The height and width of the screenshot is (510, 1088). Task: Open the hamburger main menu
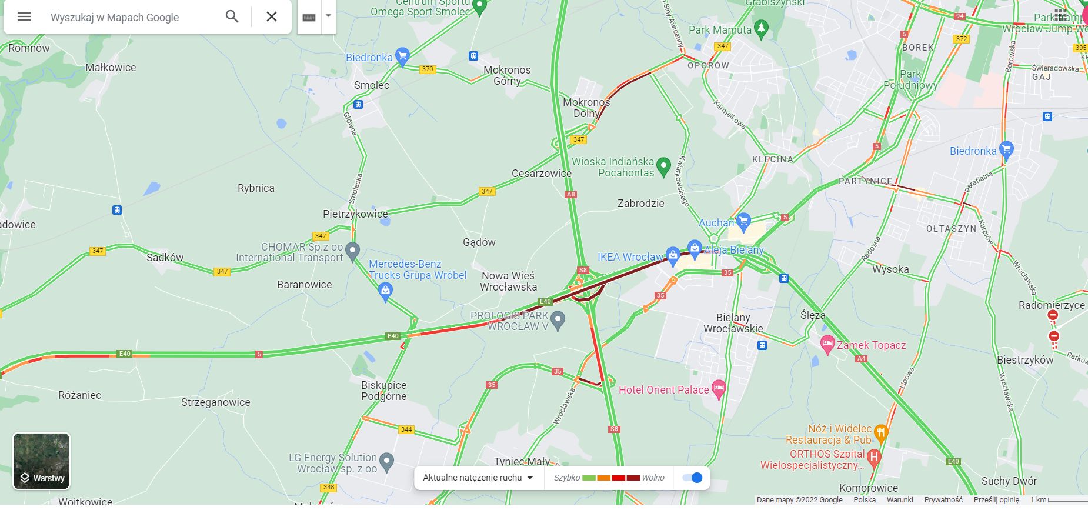tap(24, 16)
